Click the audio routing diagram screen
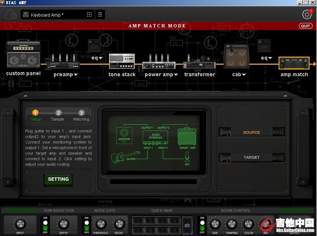 click(154, 143)
